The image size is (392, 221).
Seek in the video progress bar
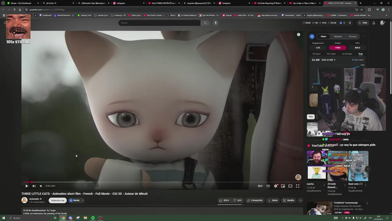[x=162, y=182]
